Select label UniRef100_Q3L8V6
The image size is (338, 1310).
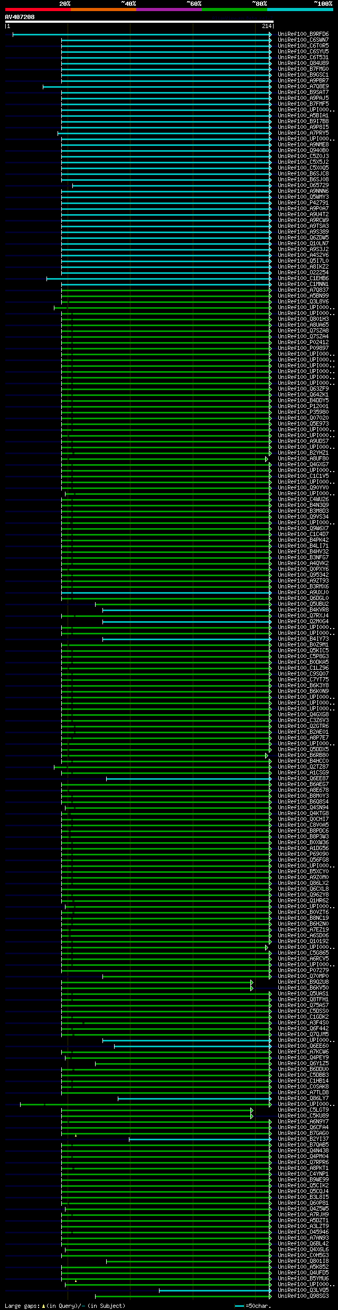303,302
